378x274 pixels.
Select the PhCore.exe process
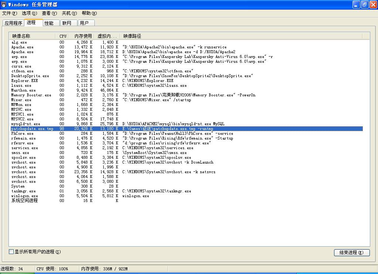coord(187,133)
